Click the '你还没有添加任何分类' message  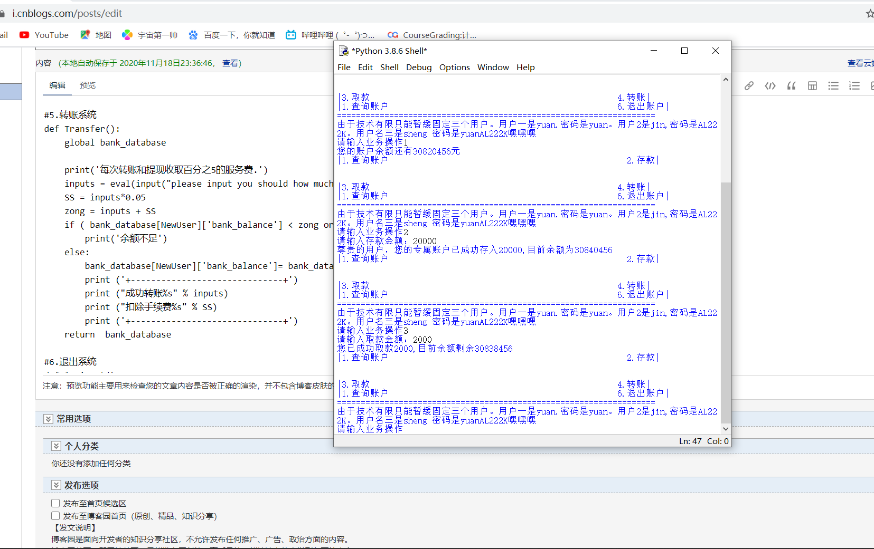tap(91, 463)
